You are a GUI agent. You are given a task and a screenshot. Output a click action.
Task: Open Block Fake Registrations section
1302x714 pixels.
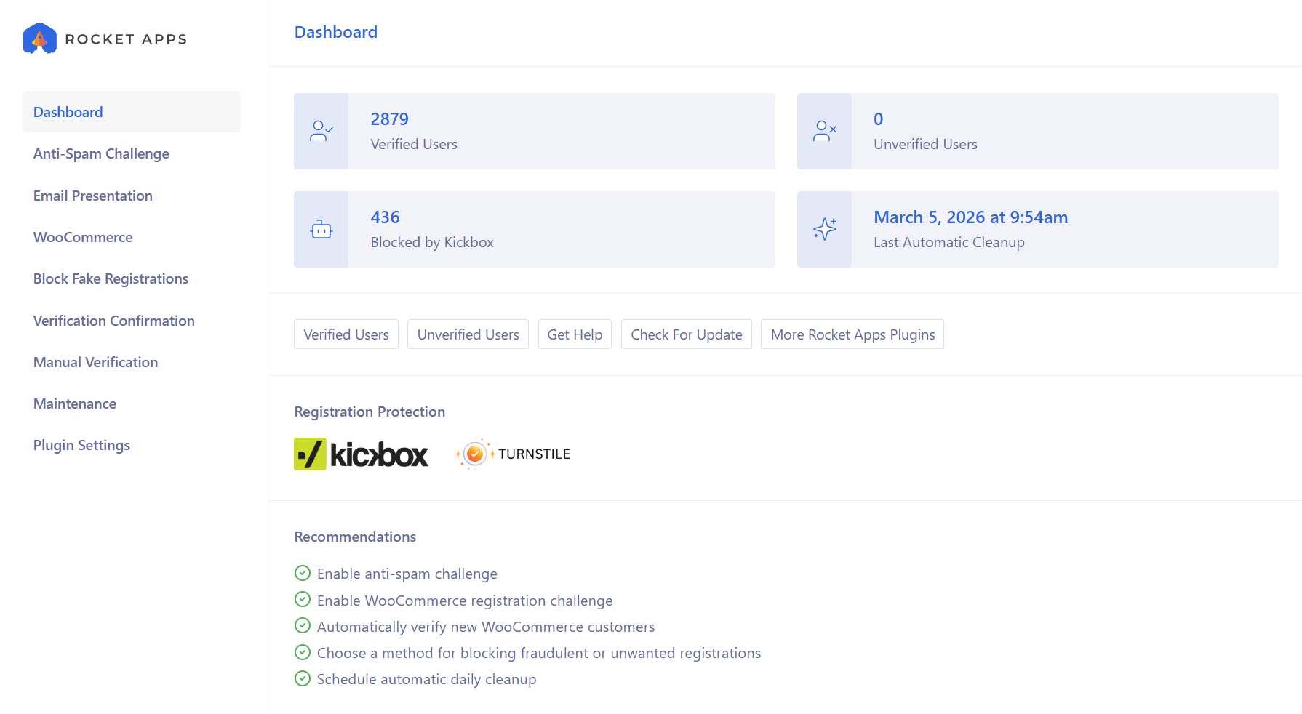111,279
